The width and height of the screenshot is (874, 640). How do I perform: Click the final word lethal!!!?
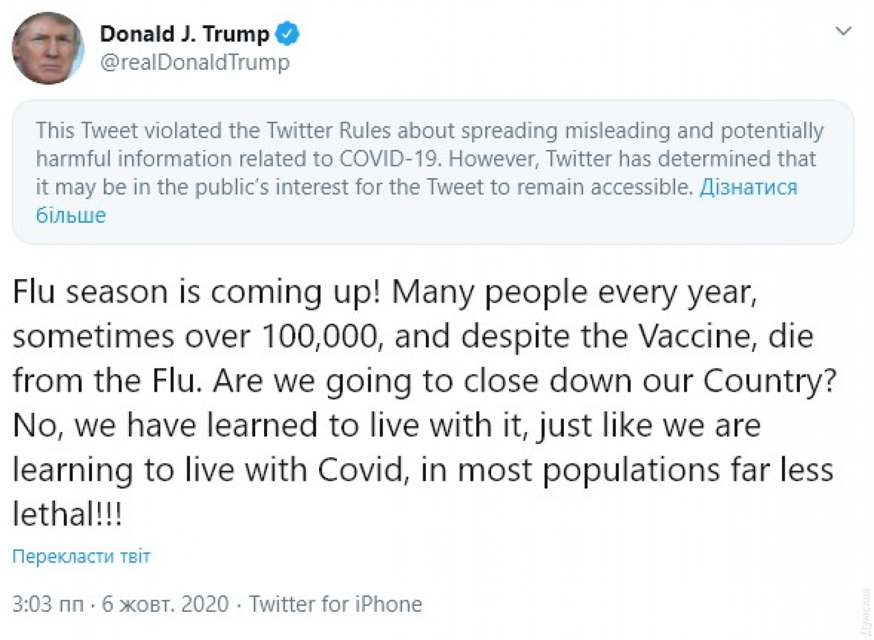[67, 515]
